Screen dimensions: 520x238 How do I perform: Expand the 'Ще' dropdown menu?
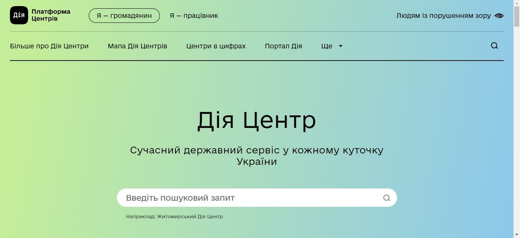coord(332,46)
